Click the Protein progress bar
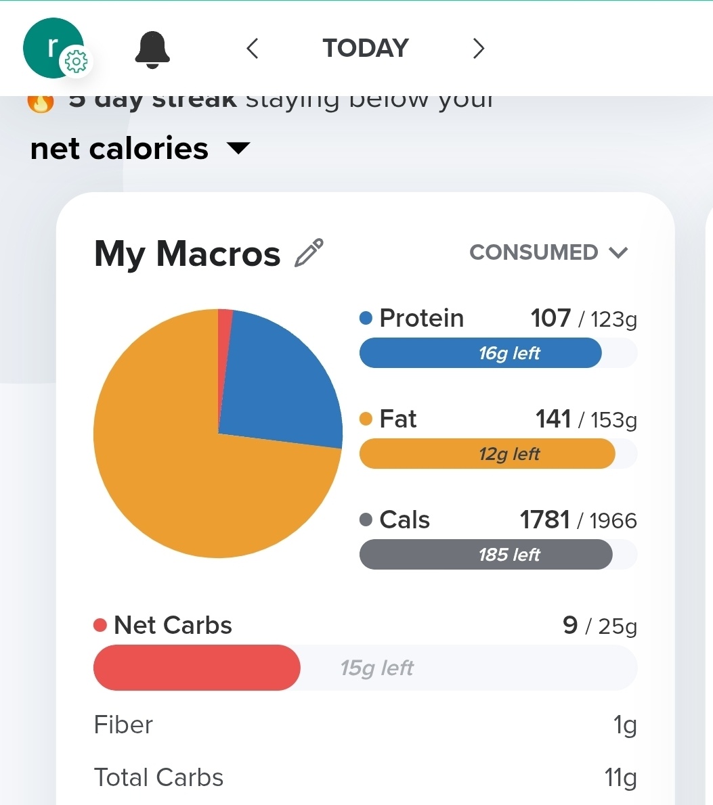The image size is (713, 805). tap(498, 353)
